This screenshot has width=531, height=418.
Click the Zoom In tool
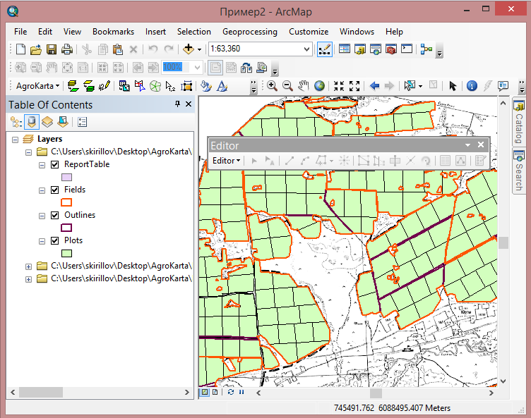pos(272,86)
